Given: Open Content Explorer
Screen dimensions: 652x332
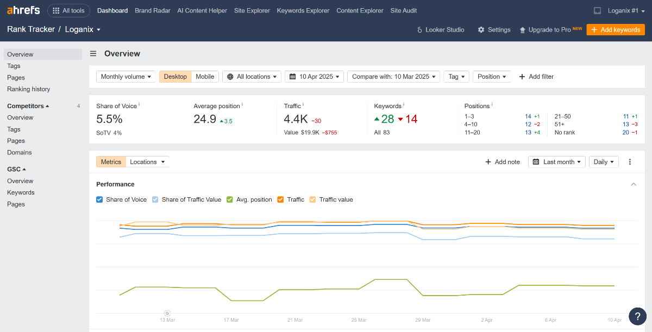Looking at the screenshot, I should pyautogui.click(x=360, y=10).
